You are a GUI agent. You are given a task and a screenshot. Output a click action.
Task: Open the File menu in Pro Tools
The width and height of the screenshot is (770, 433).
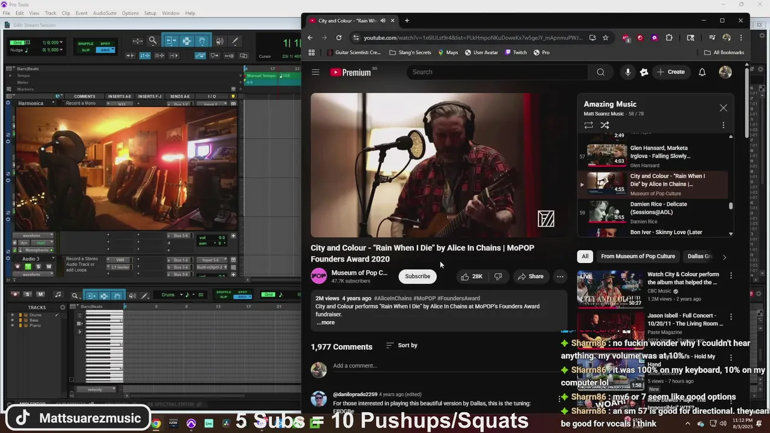click(6, 13)
